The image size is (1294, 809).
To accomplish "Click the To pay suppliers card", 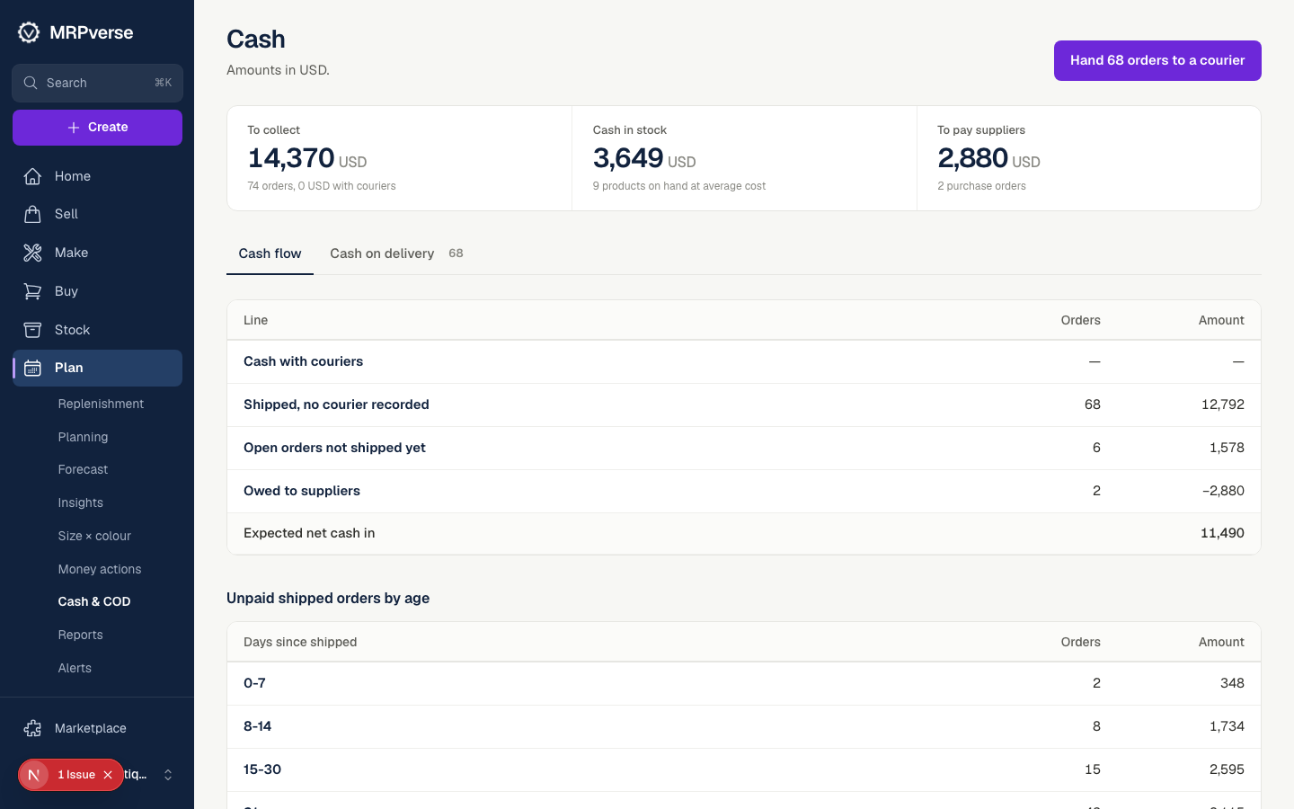I will pyautogui.click(x=1089, y=158).
